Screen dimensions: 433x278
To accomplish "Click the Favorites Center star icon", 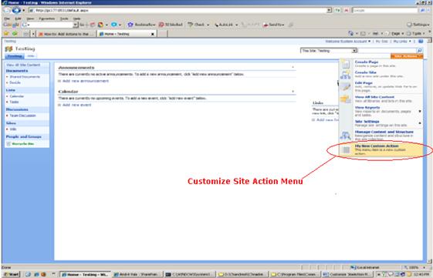I will (x=6, y=34).
